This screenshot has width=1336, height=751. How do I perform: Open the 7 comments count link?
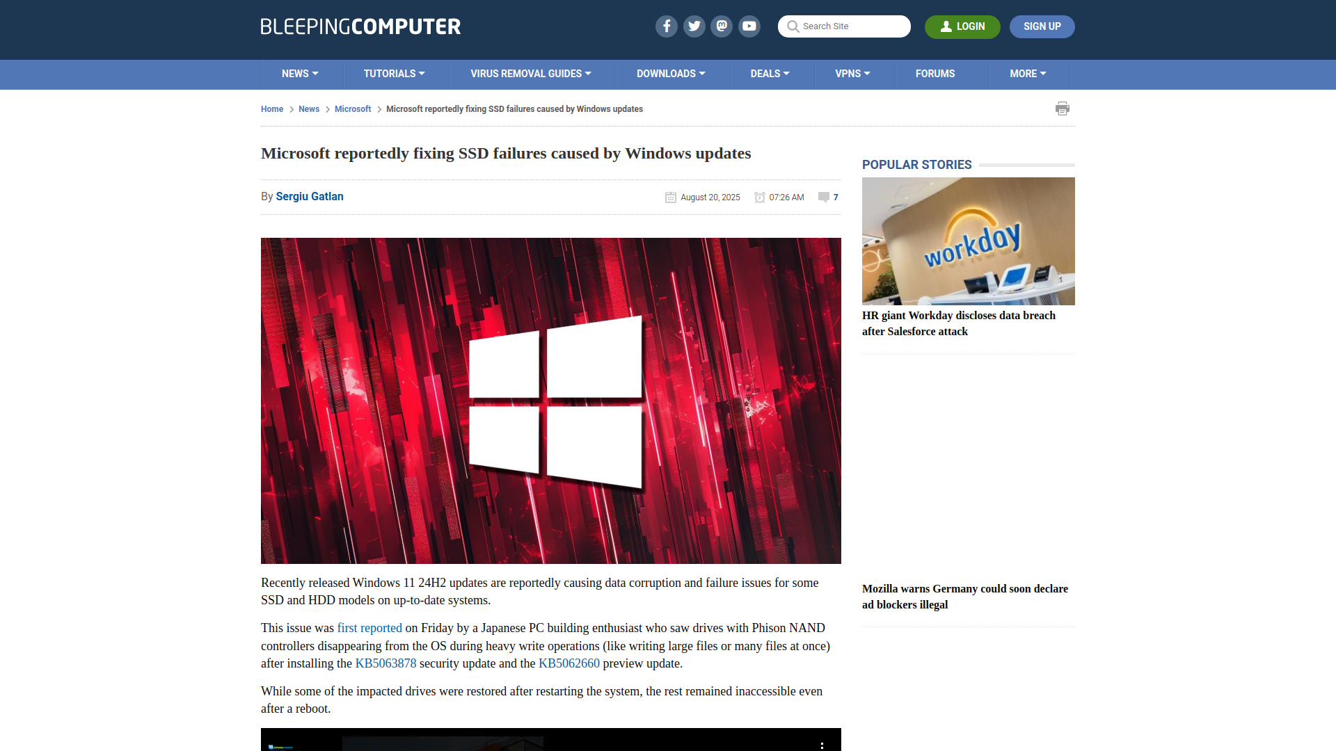(836, 197)
